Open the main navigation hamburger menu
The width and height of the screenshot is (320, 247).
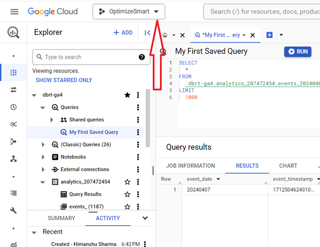pos(14,11)
